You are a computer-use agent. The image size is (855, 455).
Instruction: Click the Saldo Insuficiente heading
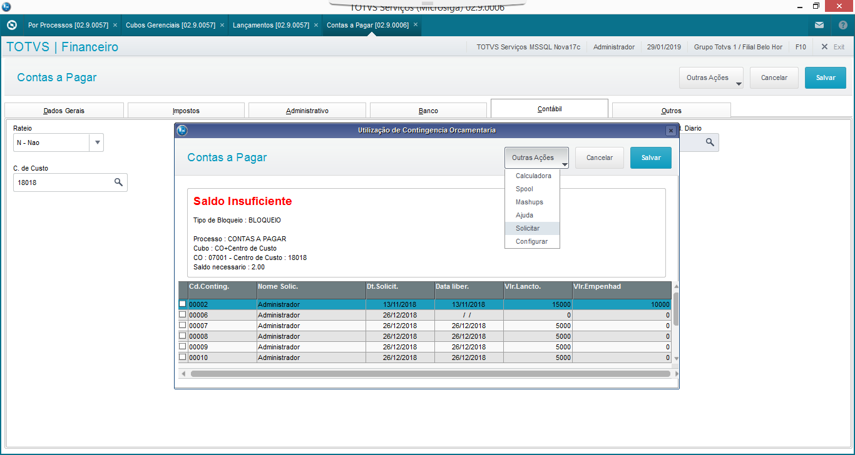click(243, 201)
